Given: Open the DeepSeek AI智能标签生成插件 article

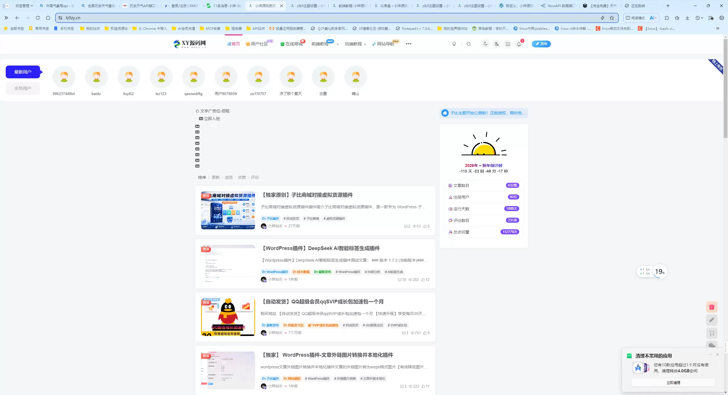Looking at the screenshot, I should point(320,248).
